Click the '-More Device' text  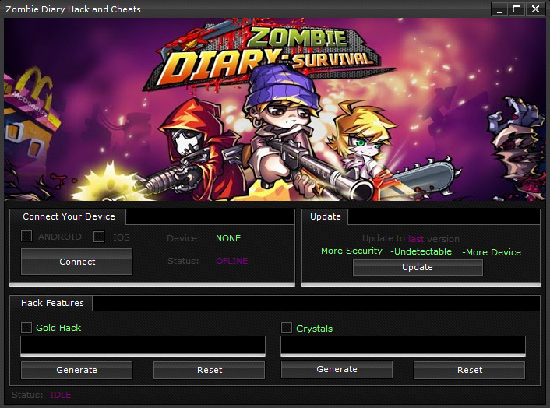tap(492, 252)
